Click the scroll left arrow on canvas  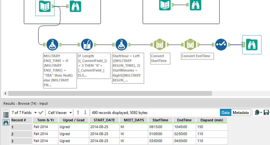pos(5,93)
